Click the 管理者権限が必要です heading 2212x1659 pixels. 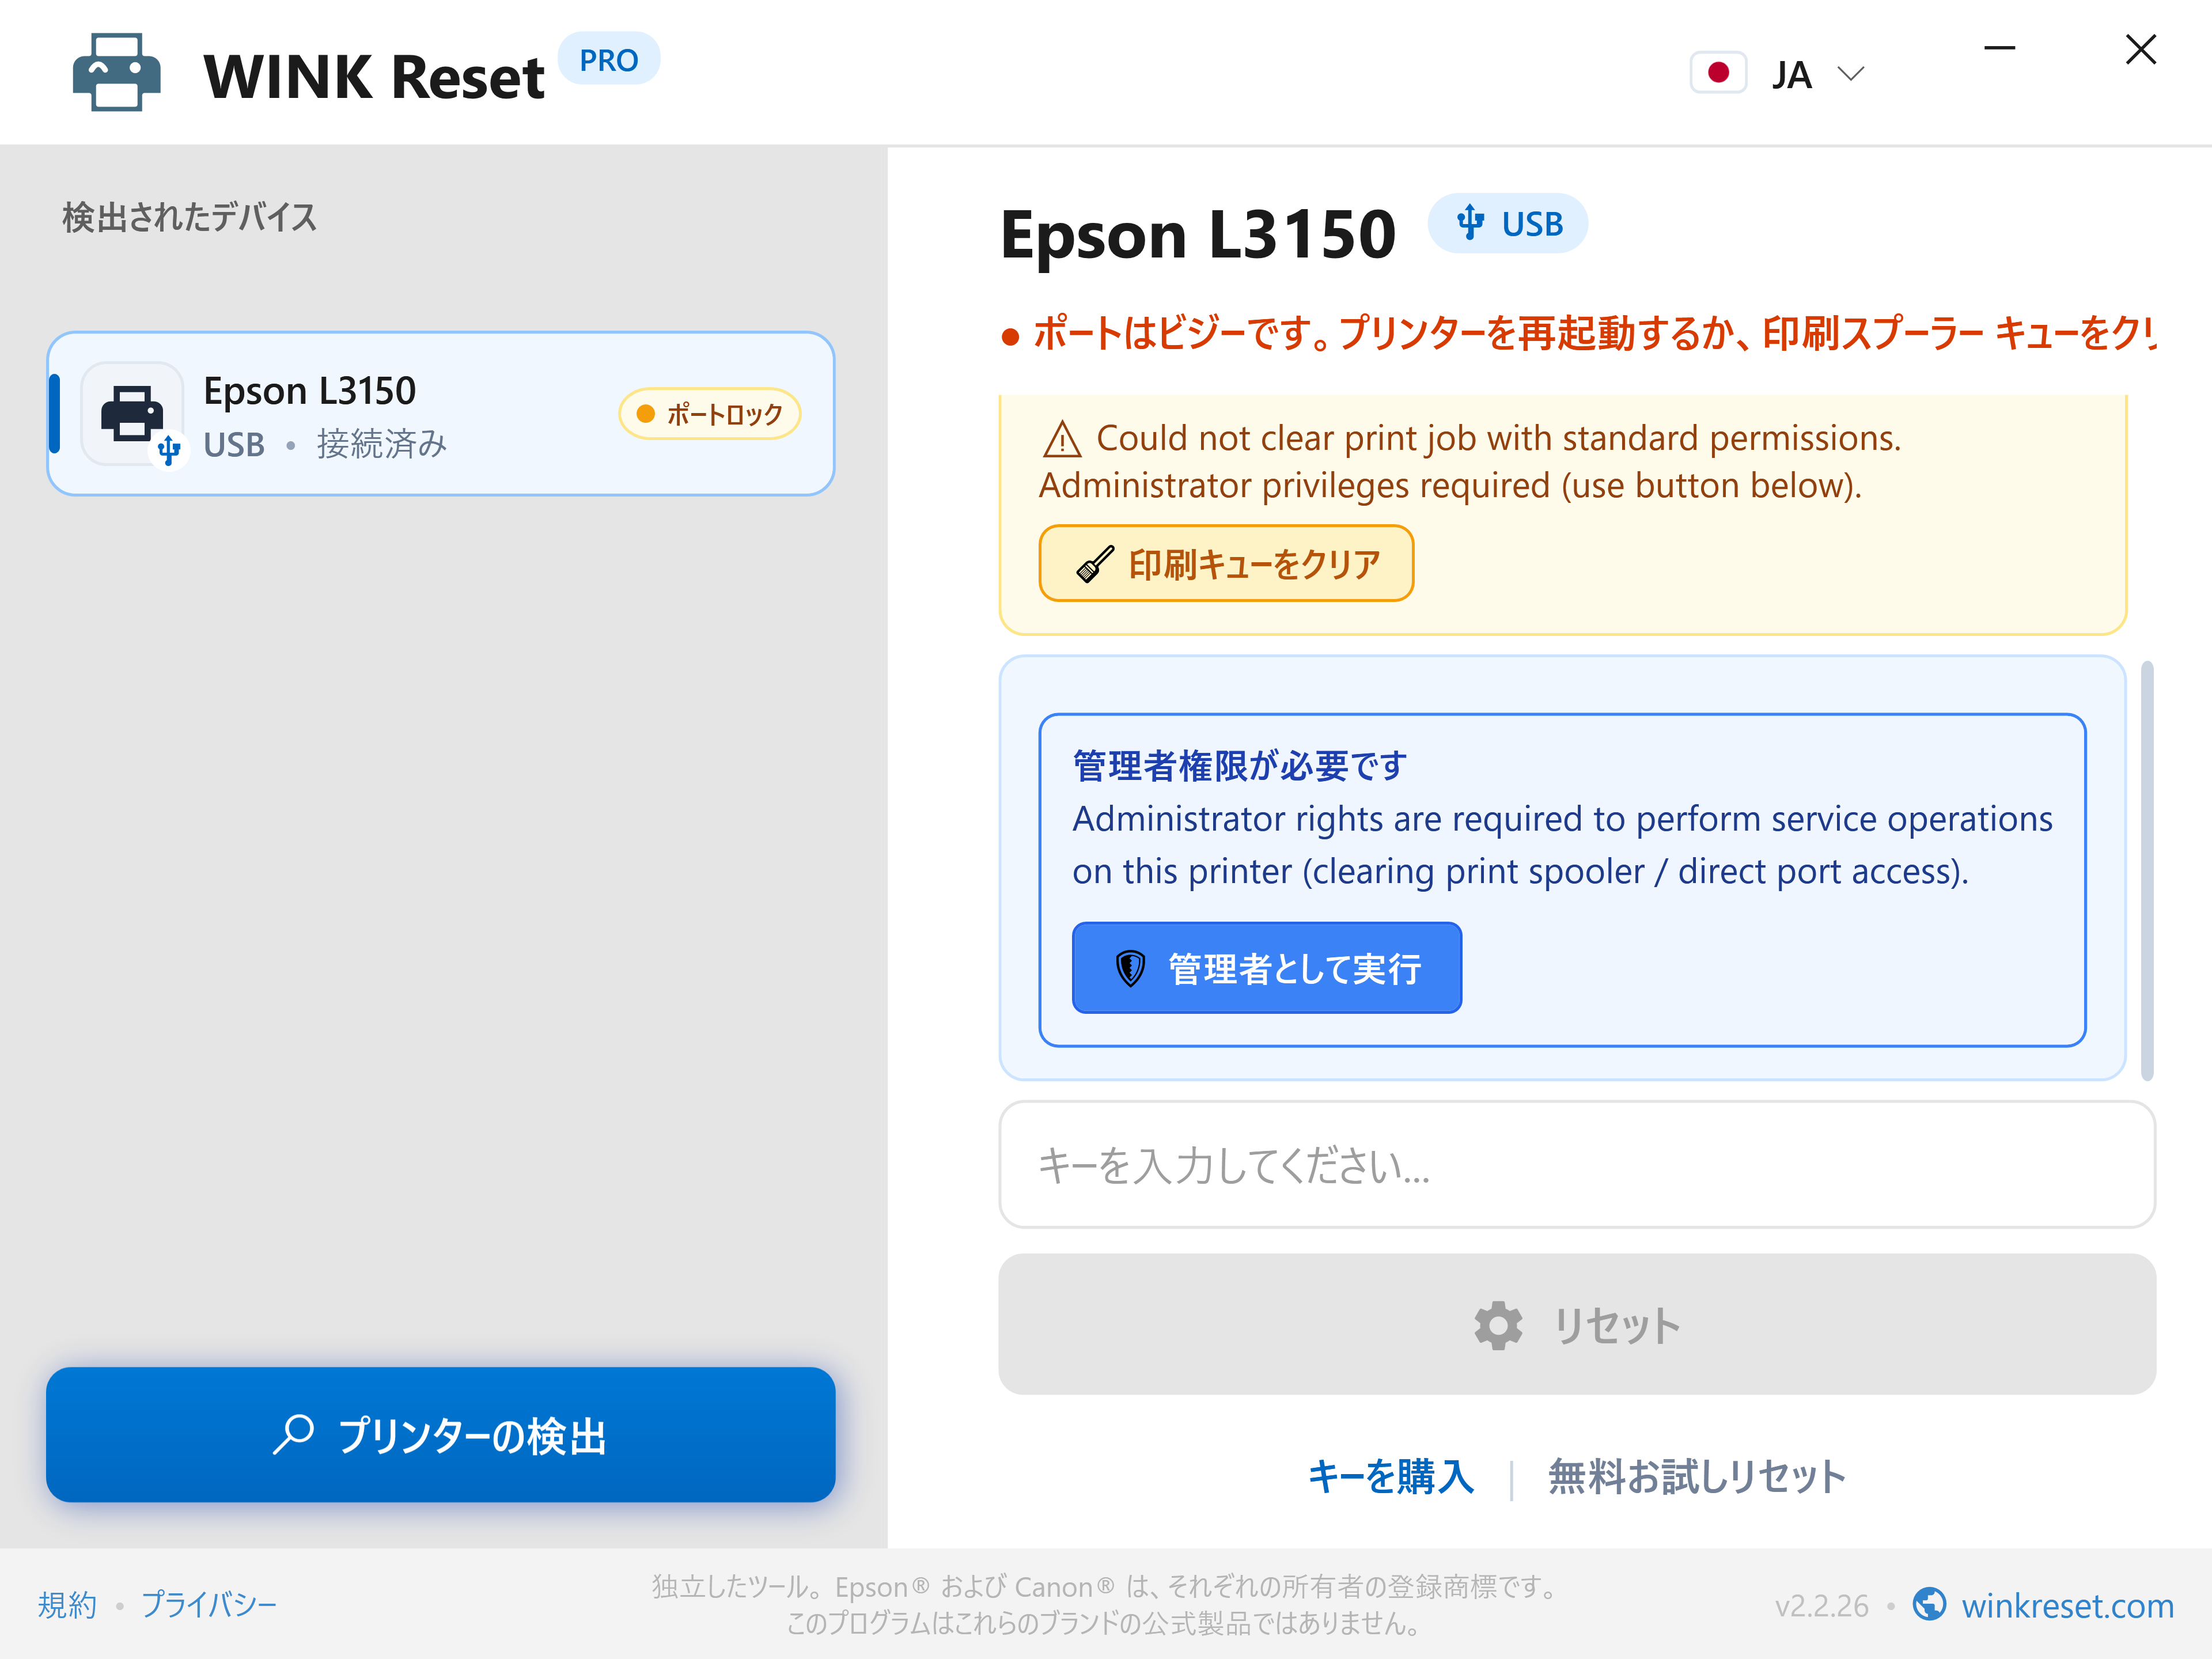click(x=1240, y=766)
